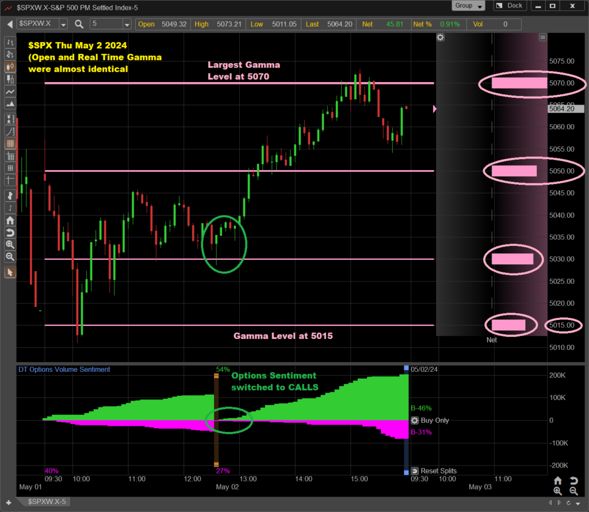
Task: Click the blue split marker at top
Action: (x=406, y=368)
